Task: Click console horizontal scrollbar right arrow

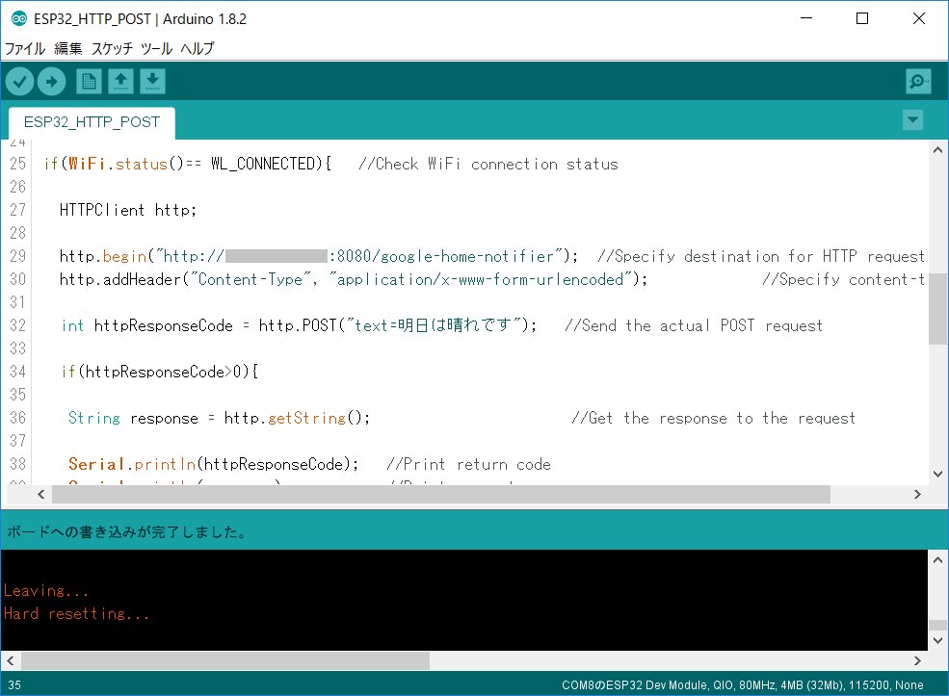Action: 917,661
